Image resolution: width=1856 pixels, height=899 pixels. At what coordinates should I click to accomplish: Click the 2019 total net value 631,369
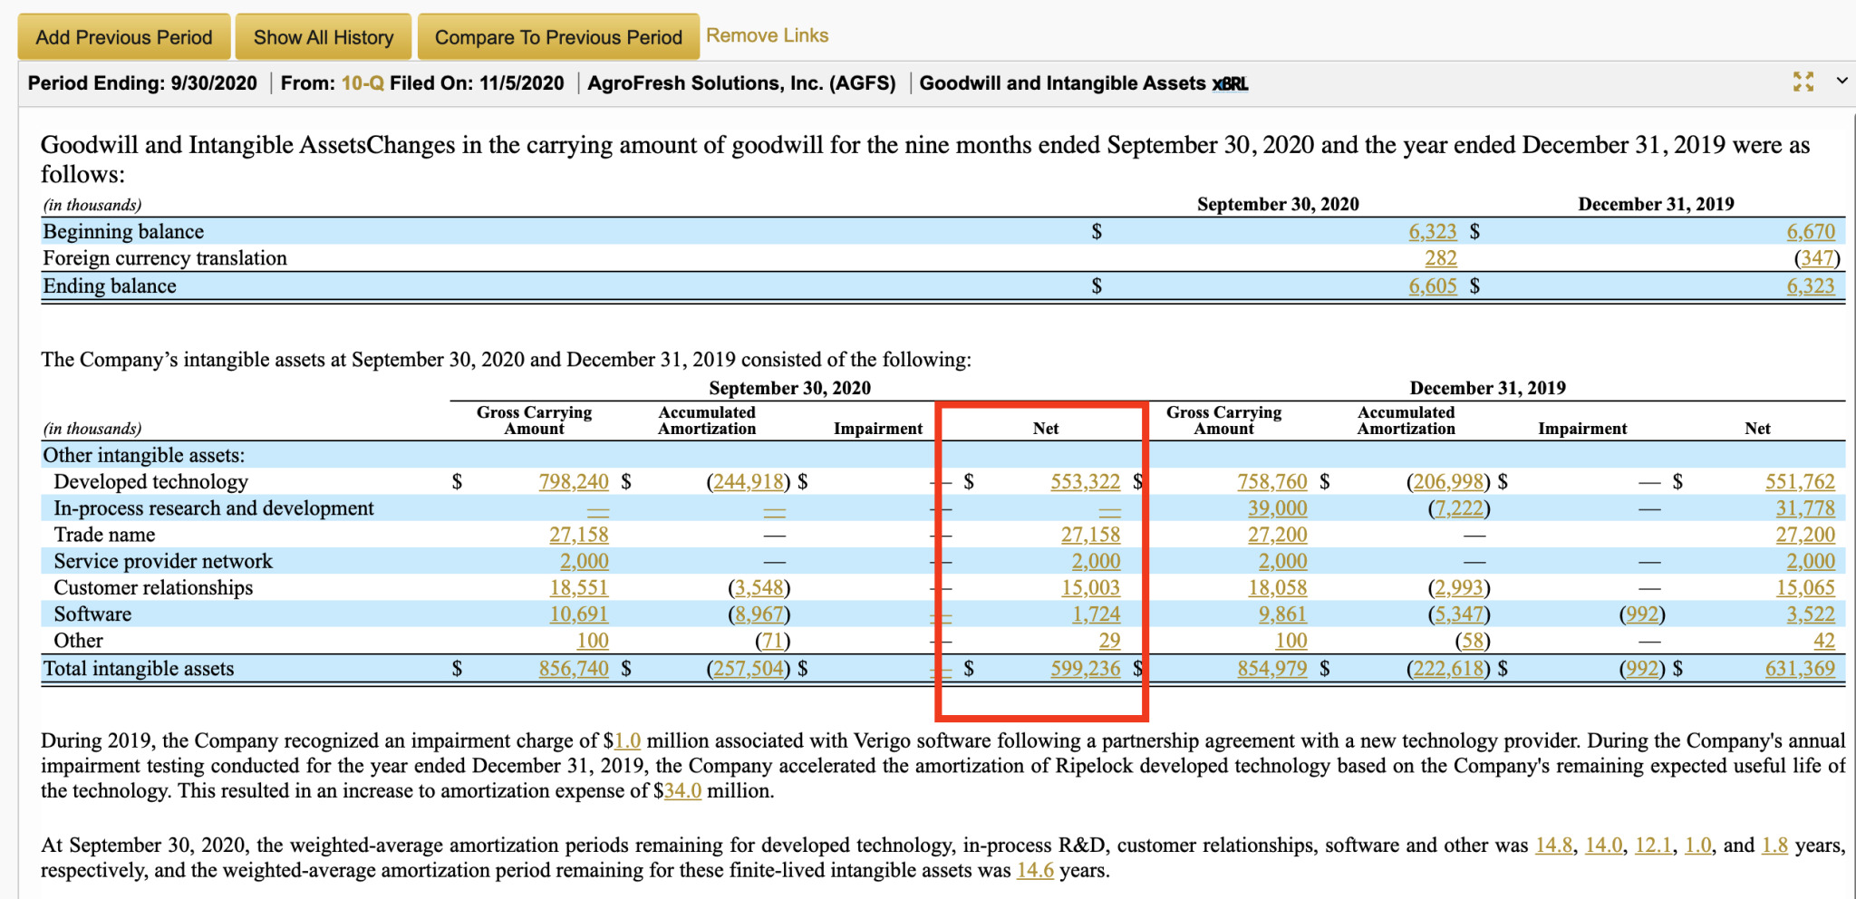click(1799, 669)
